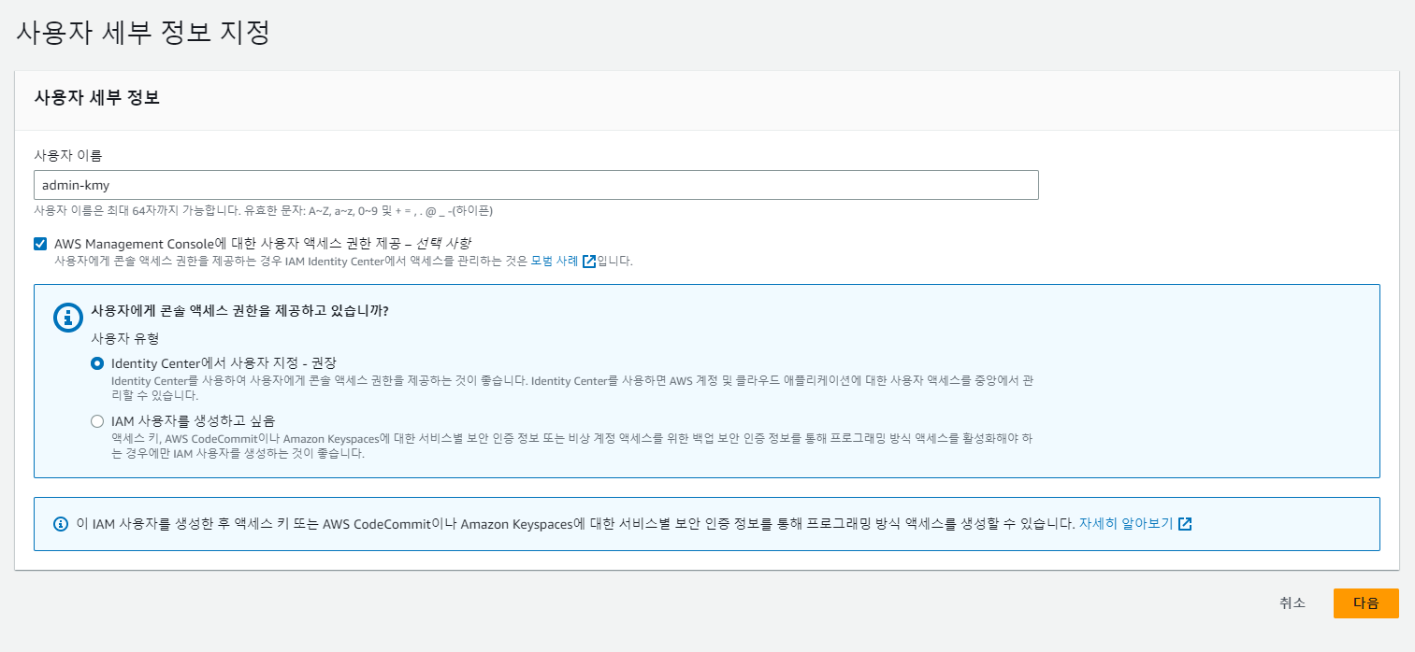This screenshot has width=1415, height=652.
Task: Click large info icon in console access box
Action: point(67,318)
